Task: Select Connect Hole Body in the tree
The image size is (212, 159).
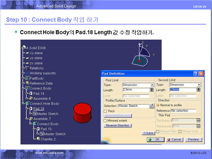Action: click(x=44, y=103)
